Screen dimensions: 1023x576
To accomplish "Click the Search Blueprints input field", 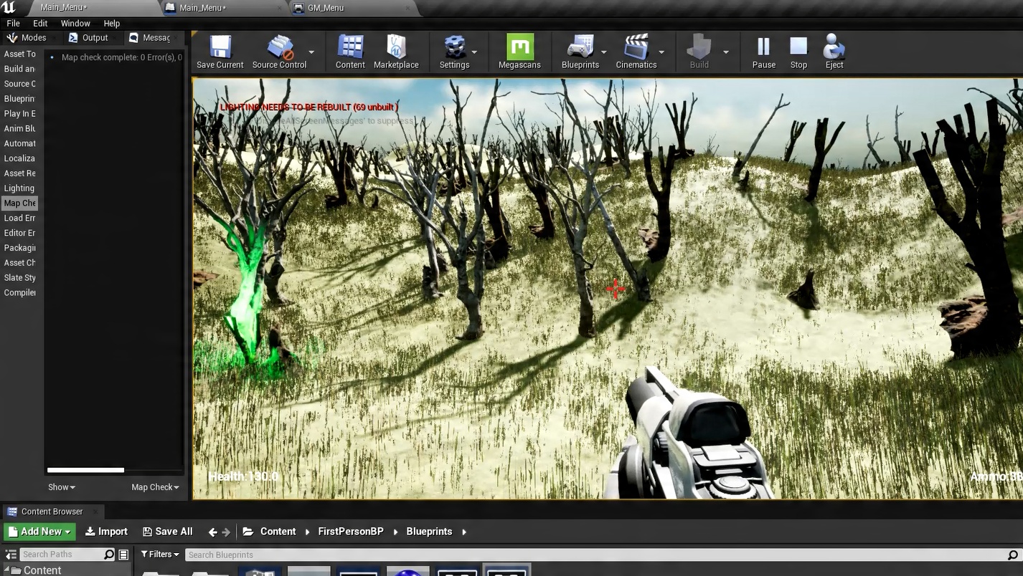I will point(595,555).
